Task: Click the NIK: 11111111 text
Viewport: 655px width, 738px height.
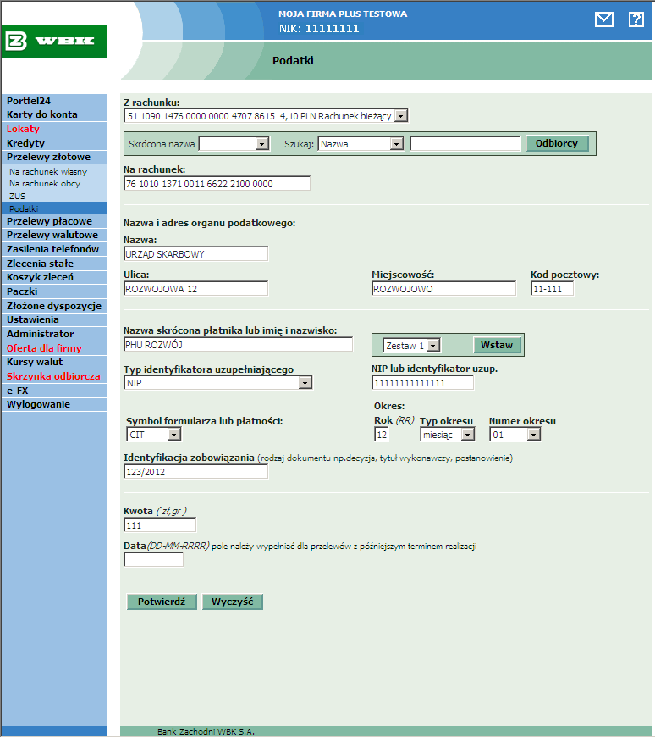Action: click(x=319, y=29)
